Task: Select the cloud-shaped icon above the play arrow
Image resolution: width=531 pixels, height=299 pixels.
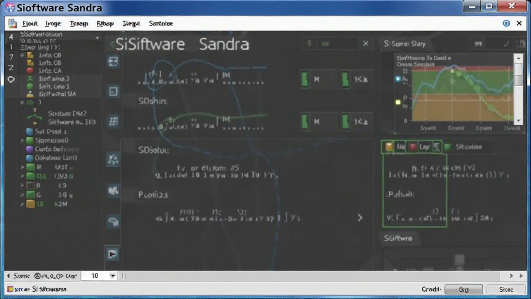Action: click(113, 222)
